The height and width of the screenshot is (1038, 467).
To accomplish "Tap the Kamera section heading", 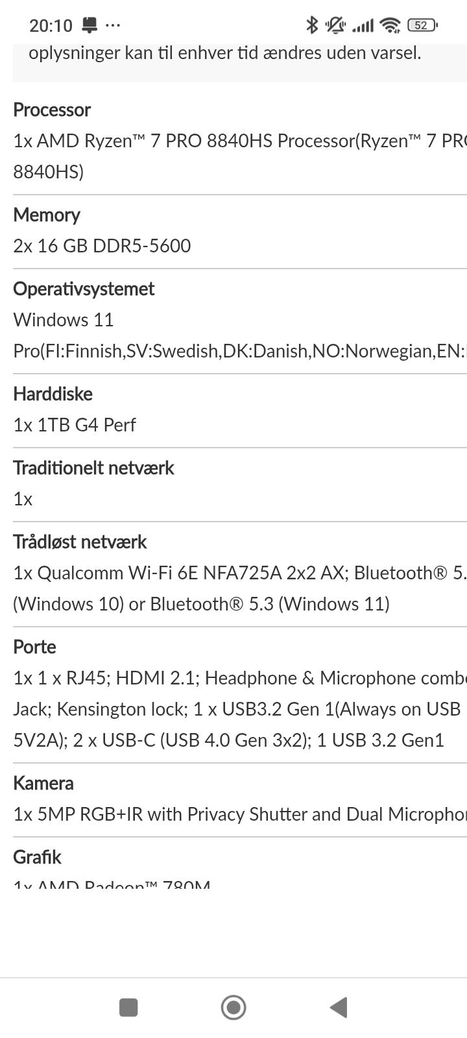I will (43, 783).
